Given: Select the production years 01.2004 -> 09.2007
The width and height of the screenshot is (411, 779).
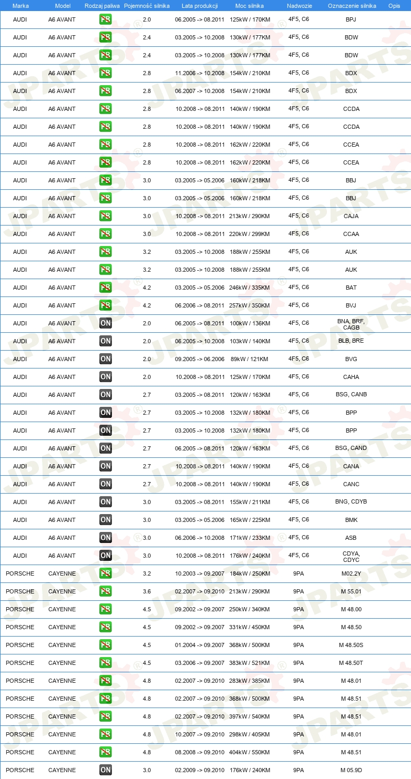Looking at the screenshot, I should (x=200, y=645).
